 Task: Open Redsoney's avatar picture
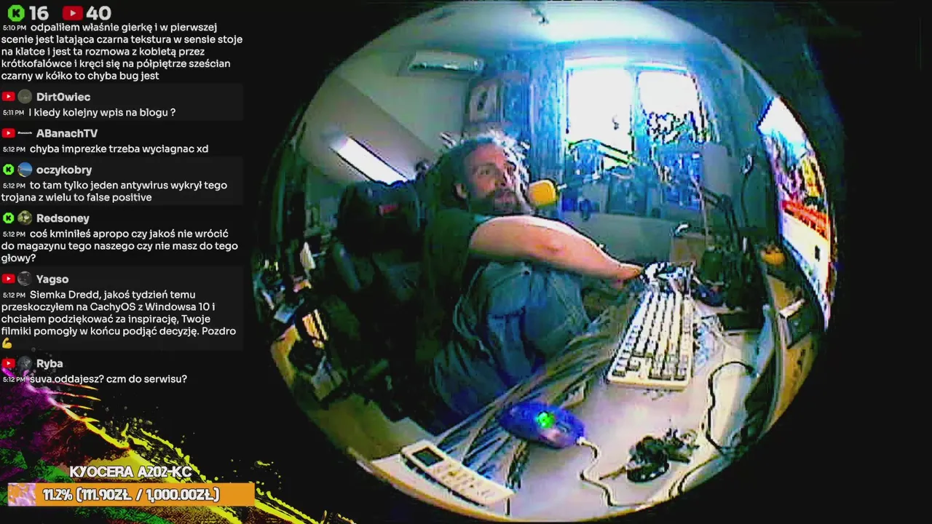25,218
